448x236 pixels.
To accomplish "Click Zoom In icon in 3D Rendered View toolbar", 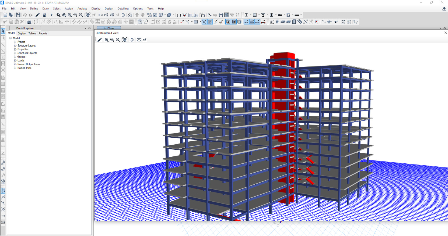I will 112,40.
